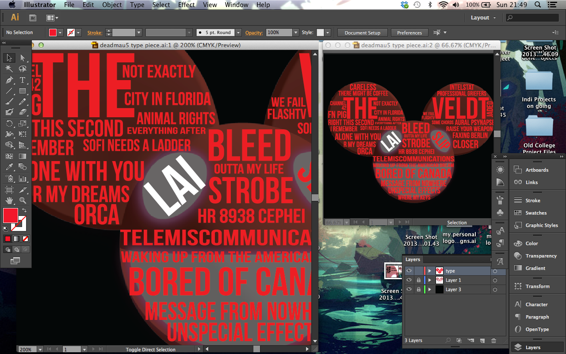Viewport: 566px width, 354px height.
Task: Unlock Layer 1 padlock
Action: coord(418,280)
